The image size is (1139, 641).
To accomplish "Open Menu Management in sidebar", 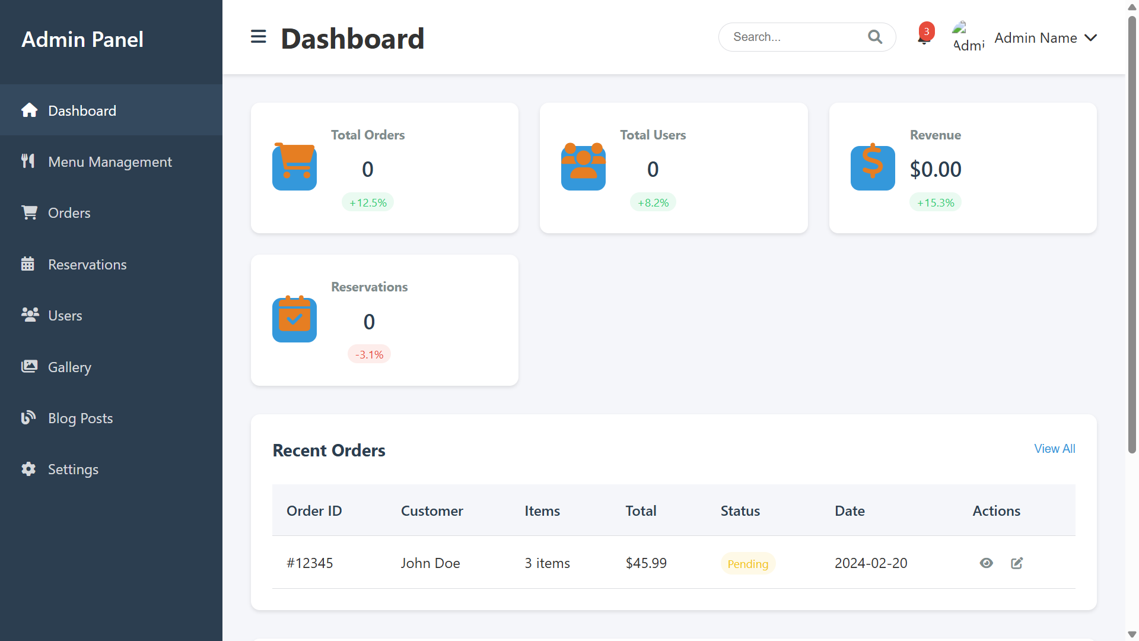I will point(111,161).
